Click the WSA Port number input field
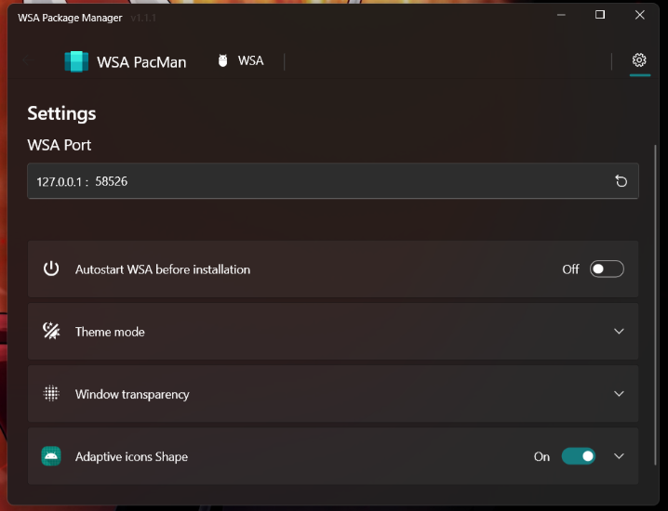Image resolution: width=668 pixels, height=511 pixels. (x=316, y=181)
